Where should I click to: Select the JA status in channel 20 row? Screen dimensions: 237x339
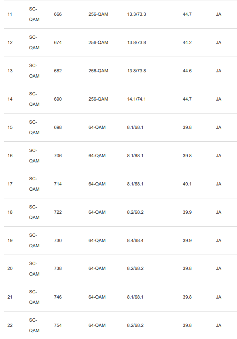point(219,269)
